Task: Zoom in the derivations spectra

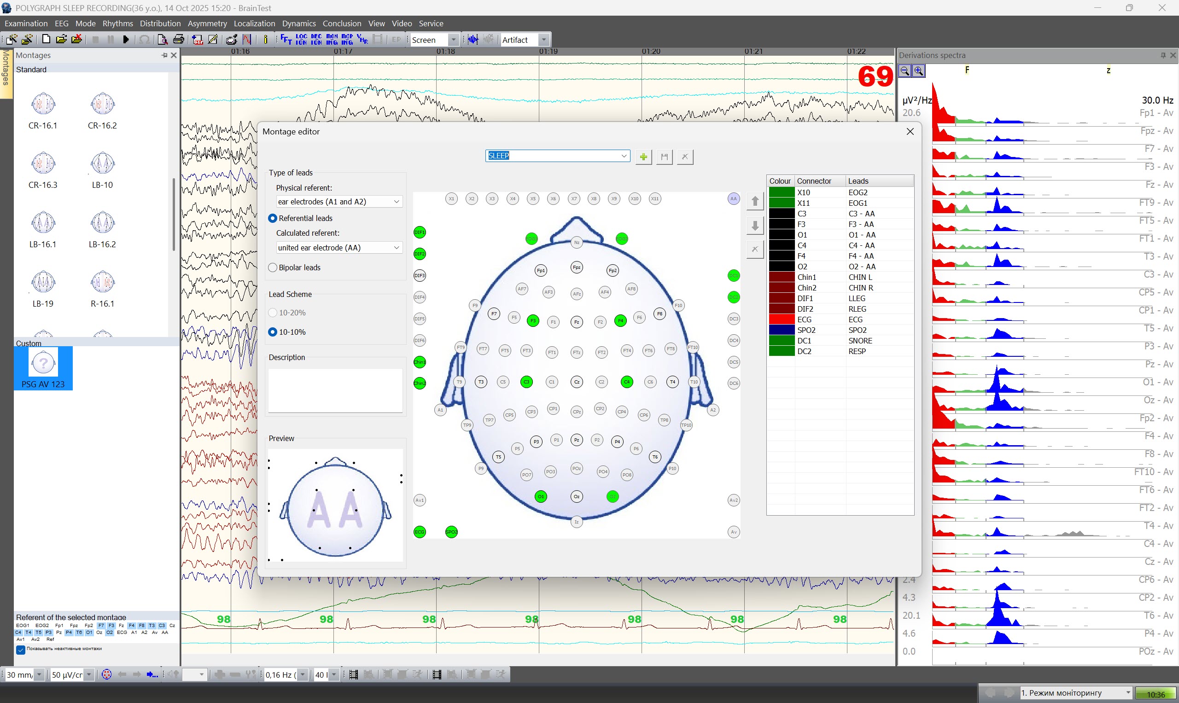Action: [x=918, y=71]
